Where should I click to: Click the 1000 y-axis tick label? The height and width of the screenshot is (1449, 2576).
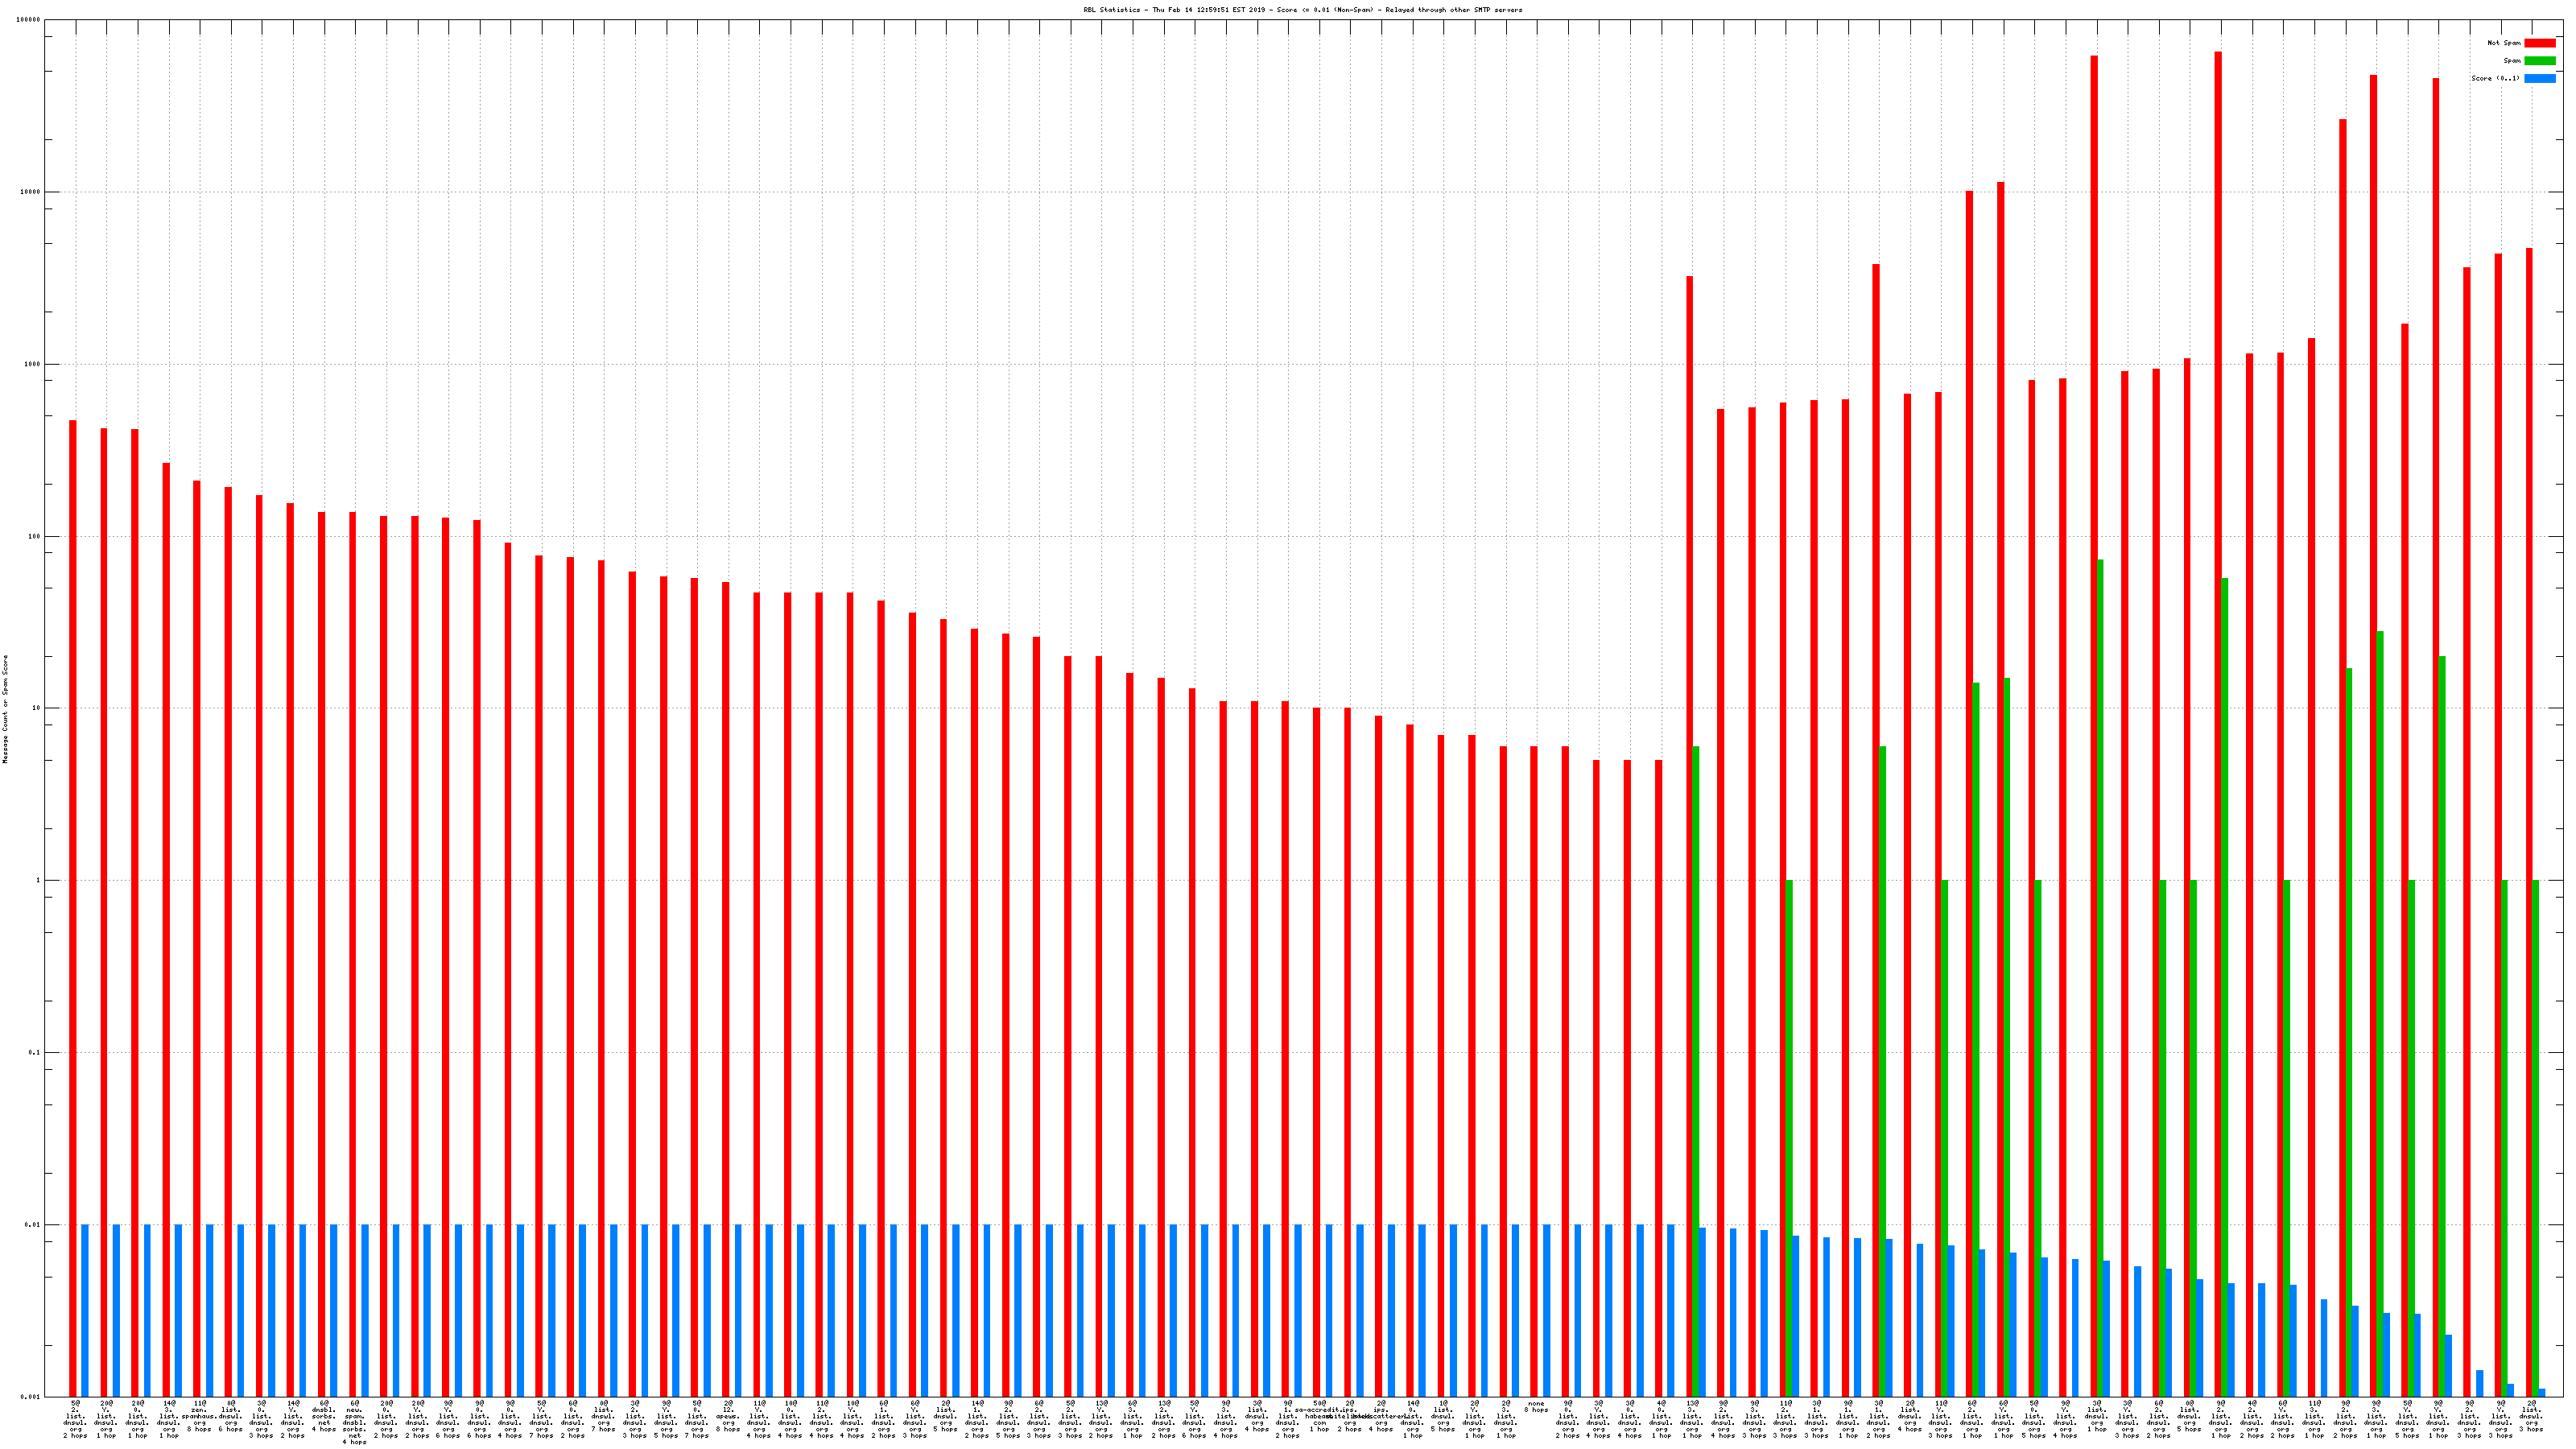pyautogui.click(x=33, y=364)
